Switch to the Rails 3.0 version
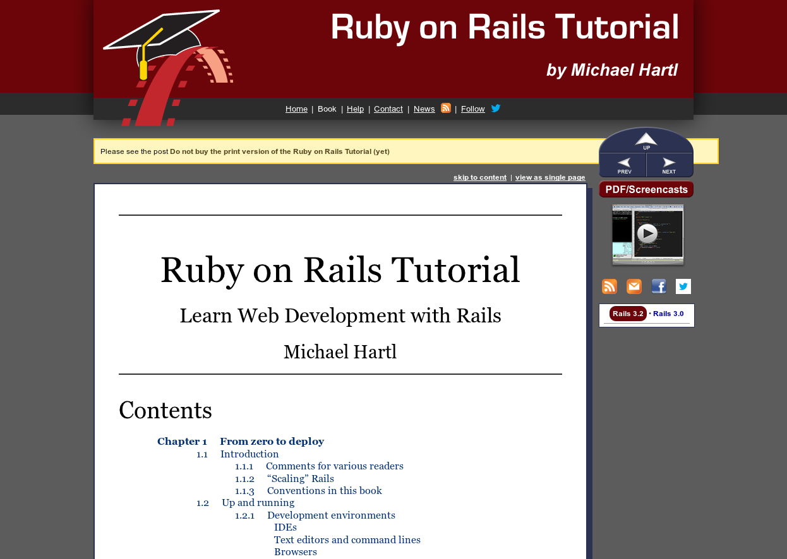787x559 pixels. pyautogui.click(x=668, y=314)
